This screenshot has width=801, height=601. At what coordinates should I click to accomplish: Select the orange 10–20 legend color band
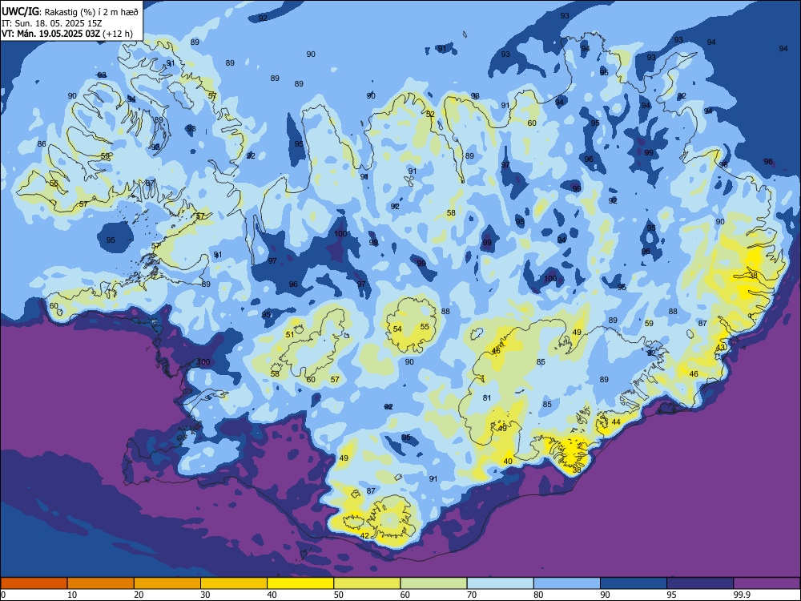pyautogui.click(x=101, y=583)
